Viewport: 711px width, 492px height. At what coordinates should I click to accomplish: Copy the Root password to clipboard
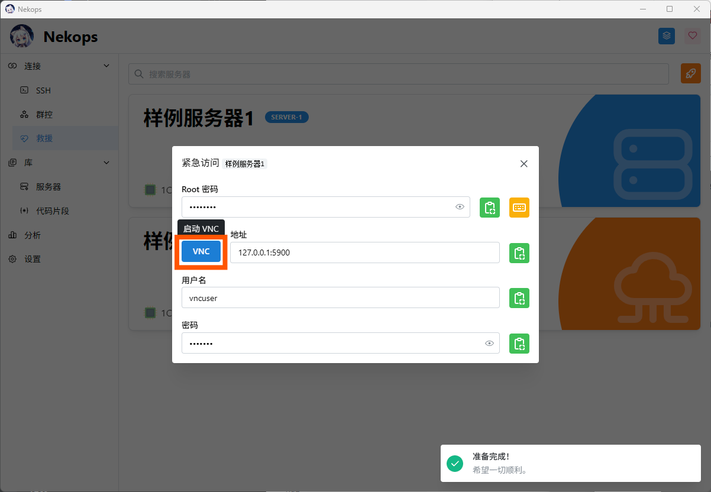coord(489,208)
